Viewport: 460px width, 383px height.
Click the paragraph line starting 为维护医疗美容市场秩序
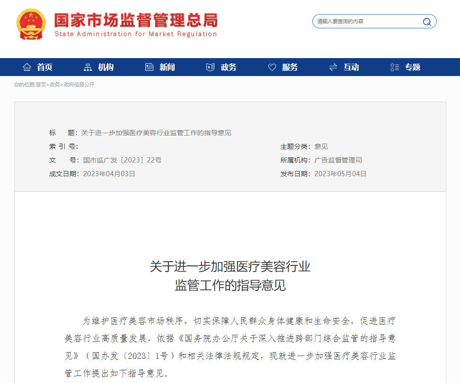click(x=239, y=321)
